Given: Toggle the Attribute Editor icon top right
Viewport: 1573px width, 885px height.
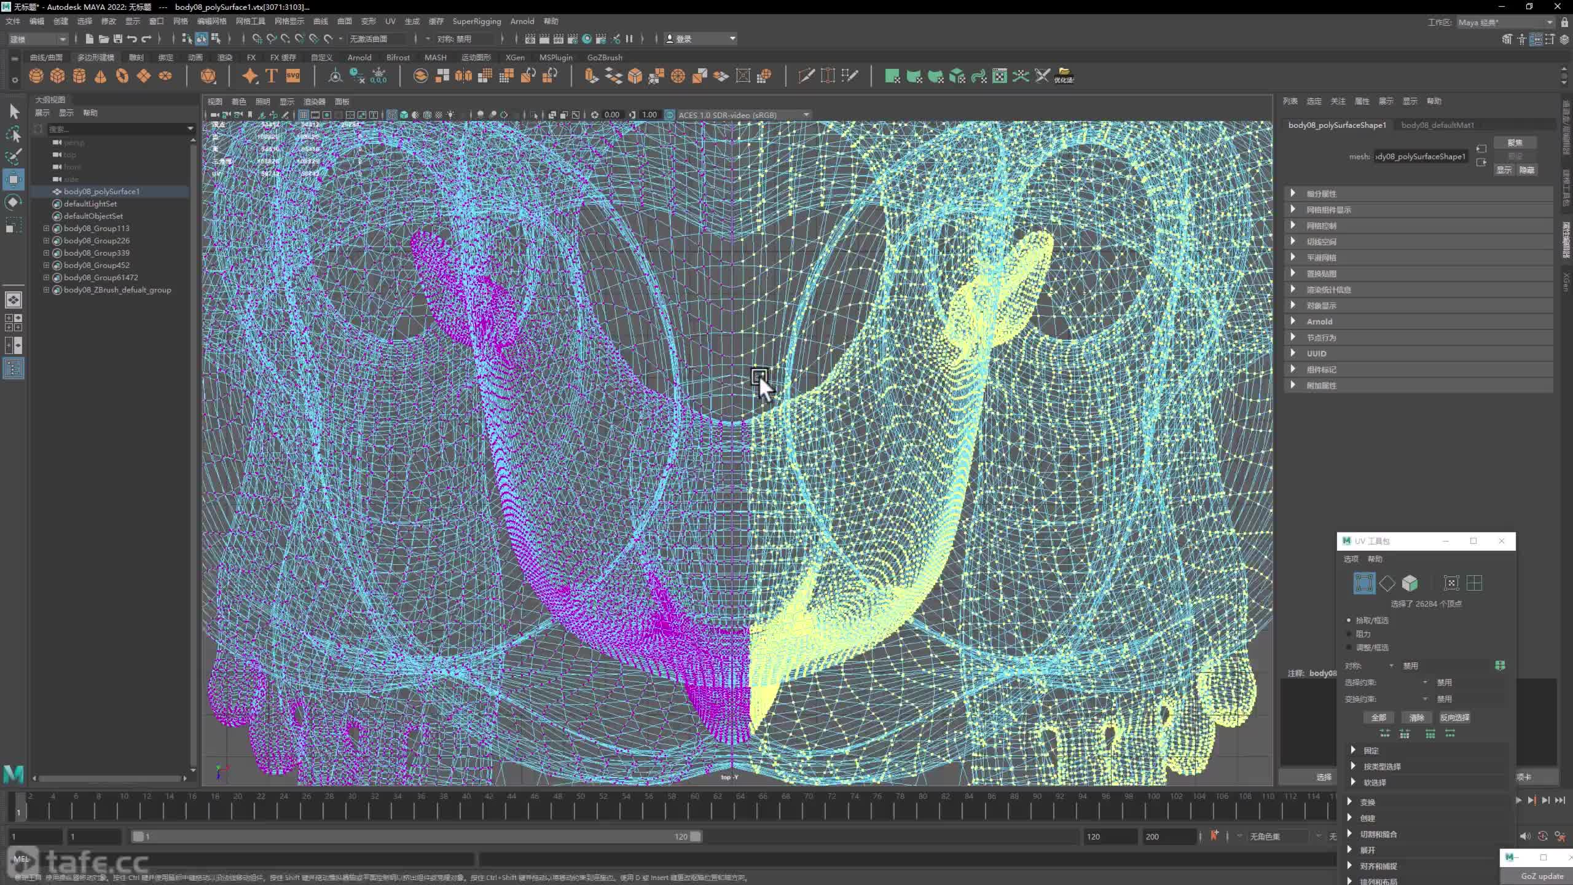Looking at the screenshot, I should pos(1536,39).
